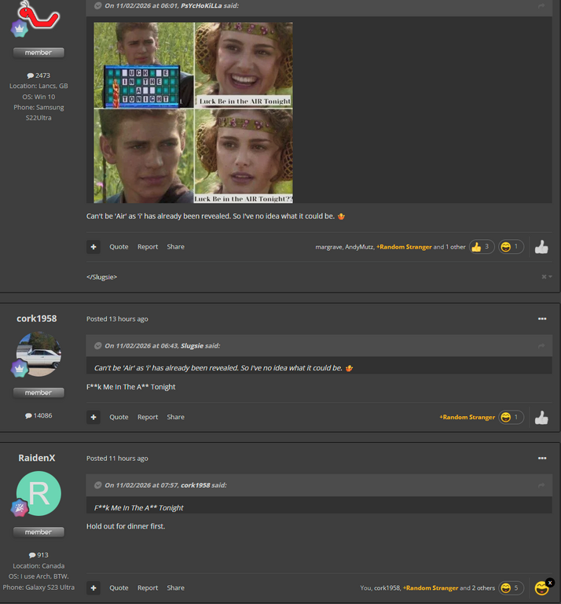Click MultiQuote plus button on RaidenX's post
561x604 pixels.
click(93, 588)
